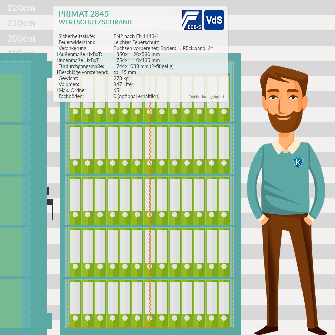Click the dark marker beside Beschläge vorstehend
The width and height of the screenshot is (335, 335).
click(57, 72)
